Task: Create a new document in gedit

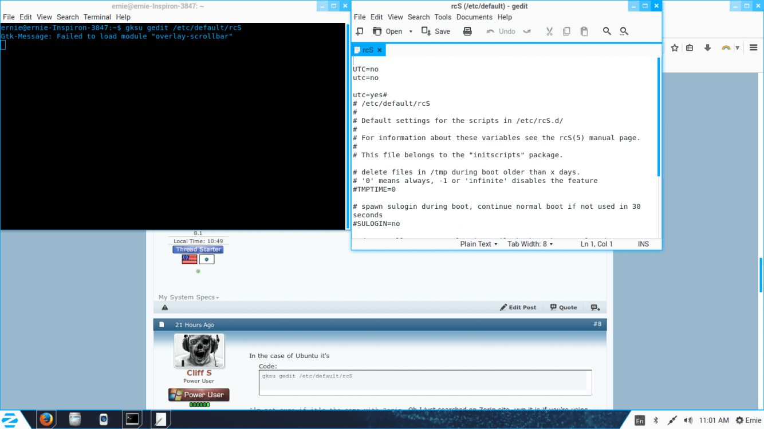Action: 360,31
